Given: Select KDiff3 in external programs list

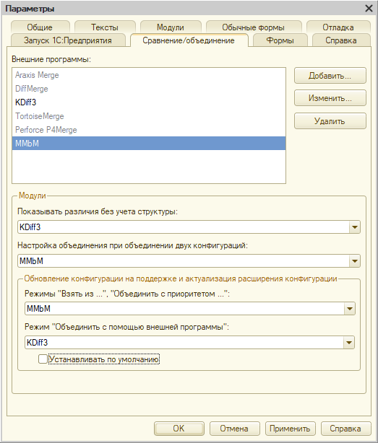Looking at the screenshot, I should 149,102.
